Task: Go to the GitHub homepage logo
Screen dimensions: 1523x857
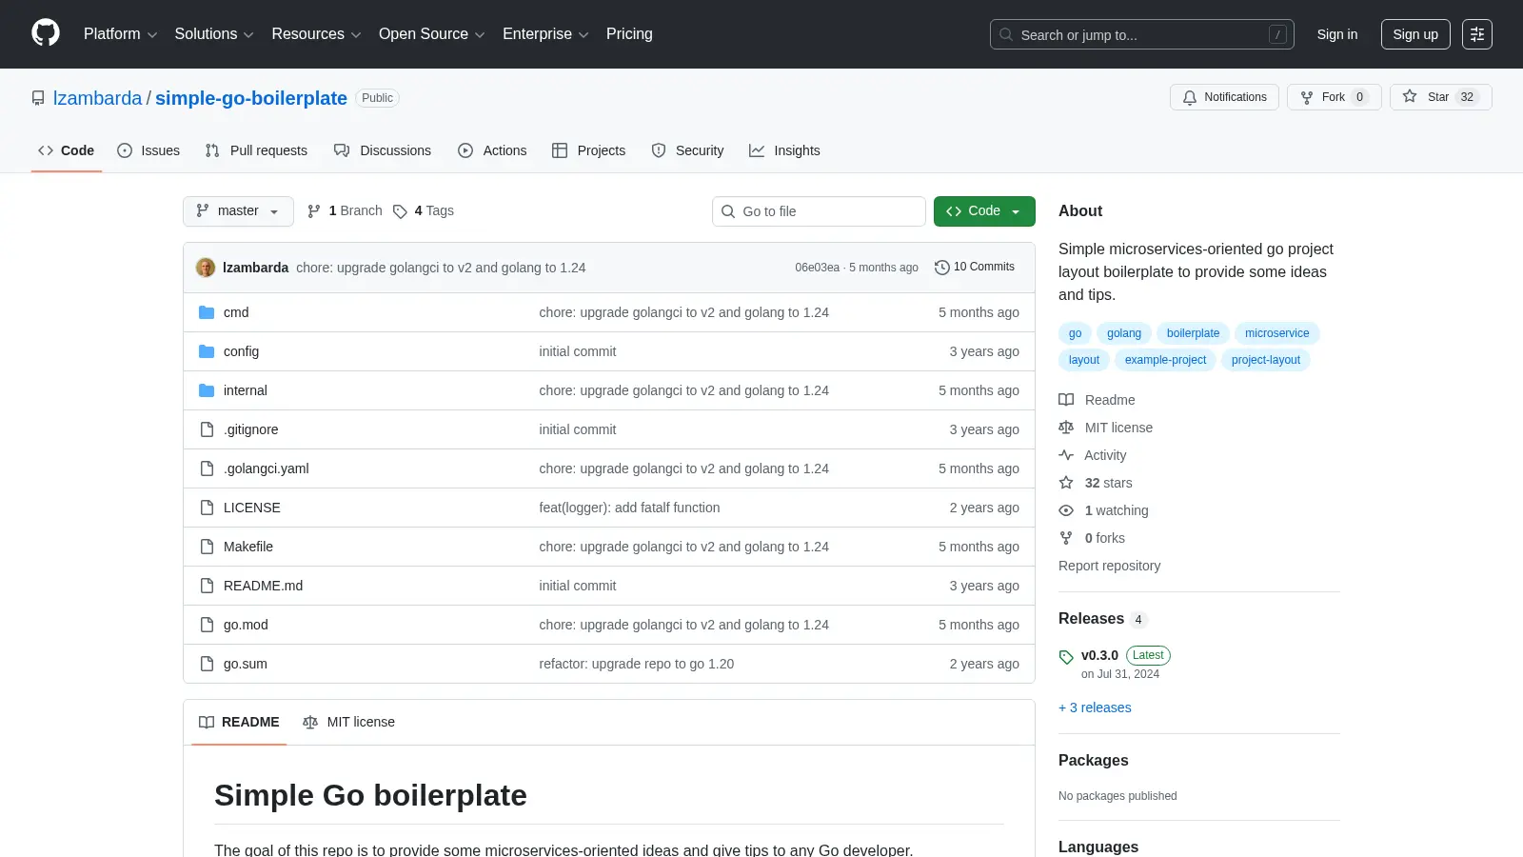Action: click(46, 33)
